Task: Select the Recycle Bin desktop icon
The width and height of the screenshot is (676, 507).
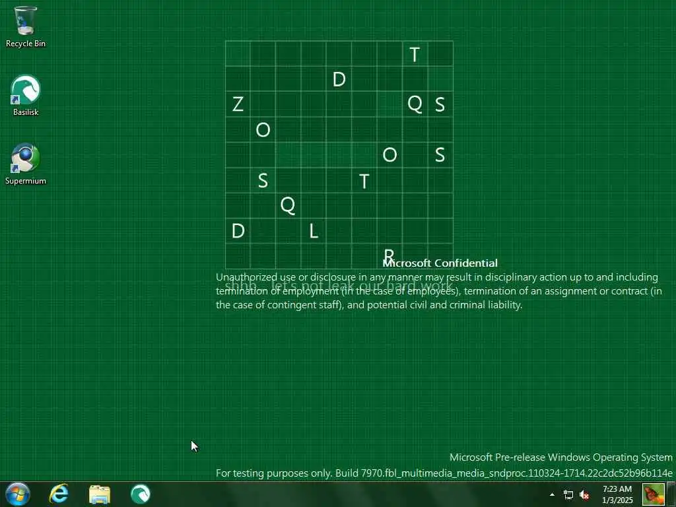Action: pyautogui.click(x=26, y=26)
